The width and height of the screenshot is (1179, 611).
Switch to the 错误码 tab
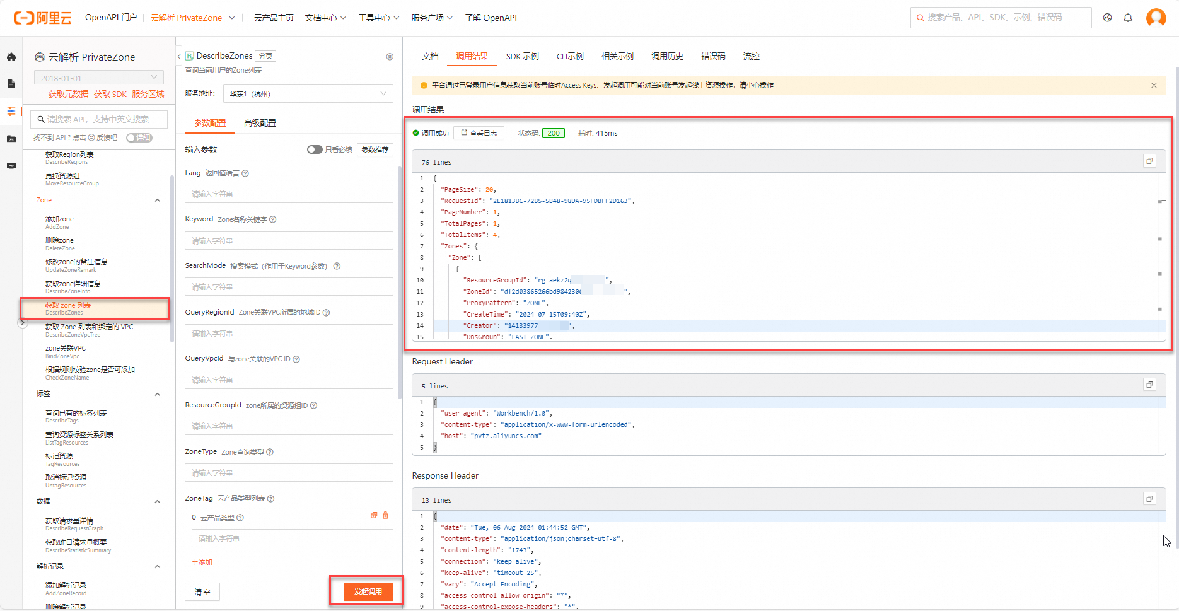713,57
